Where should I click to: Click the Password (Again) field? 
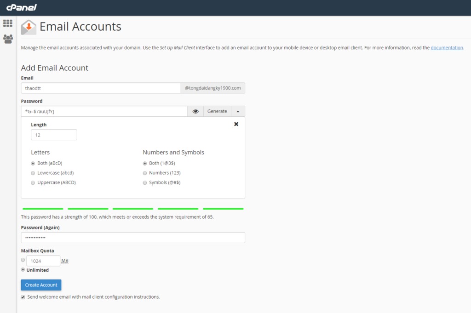coord(133,238)
